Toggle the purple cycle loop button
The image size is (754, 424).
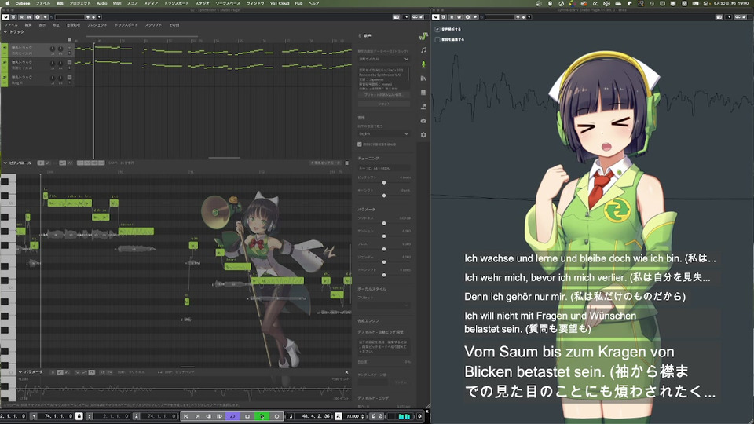pos(232,416)
